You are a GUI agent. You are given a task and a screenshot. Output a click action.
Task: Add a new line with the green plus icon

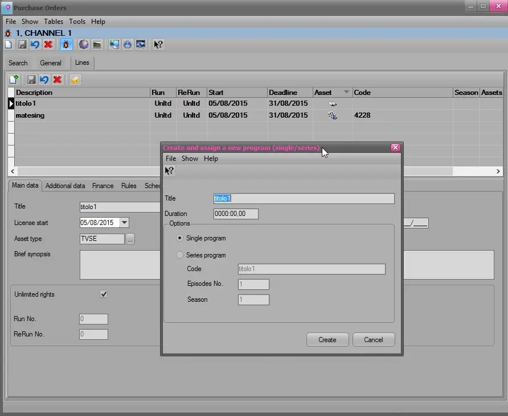click(x=14, y=80)
